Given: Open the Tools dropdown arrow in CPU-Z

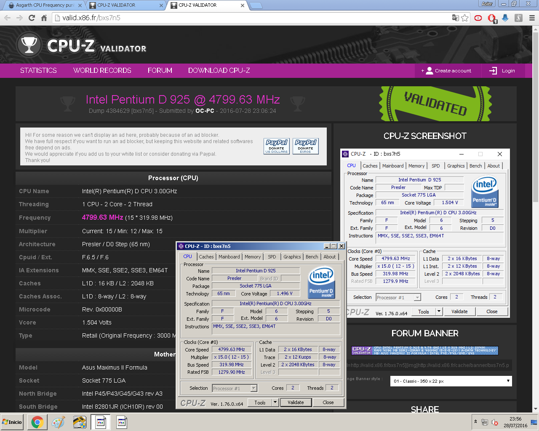Looking at the screenshot, I should pyautogui.click(x=275, y=402).
